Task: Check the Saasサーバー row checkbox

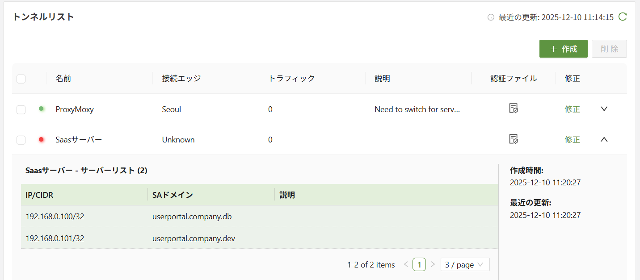Action: point(21,140)
